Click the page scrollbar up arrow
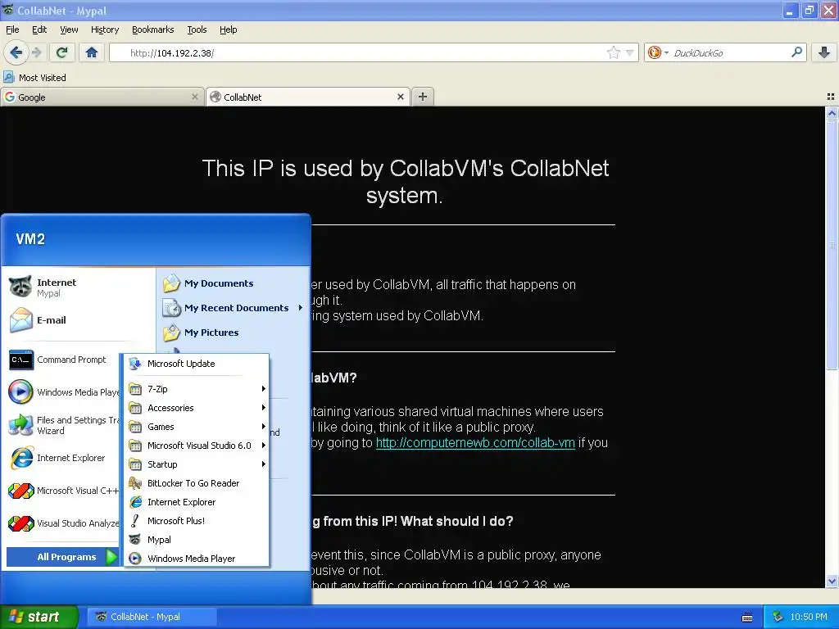839x629 pixels. (832, 113)
